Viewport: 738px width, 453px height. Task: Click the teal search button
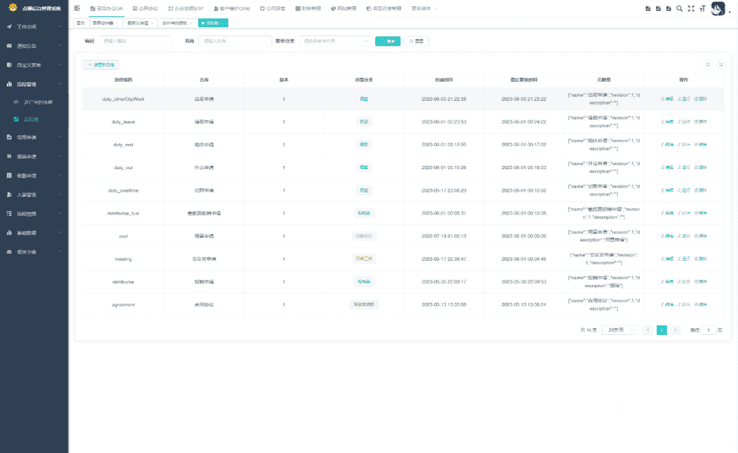(x=388, y=41)
